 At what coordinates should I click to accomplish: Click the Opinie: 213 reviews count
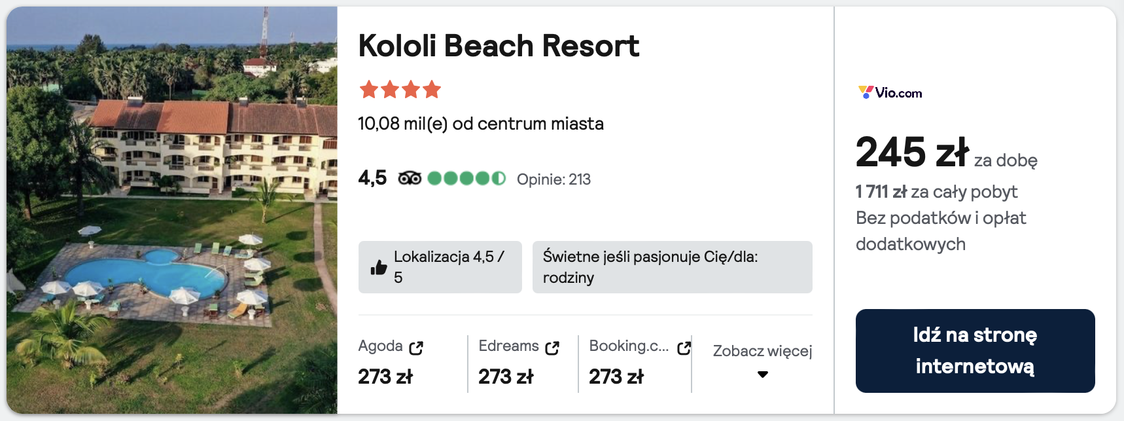(553, 179)
